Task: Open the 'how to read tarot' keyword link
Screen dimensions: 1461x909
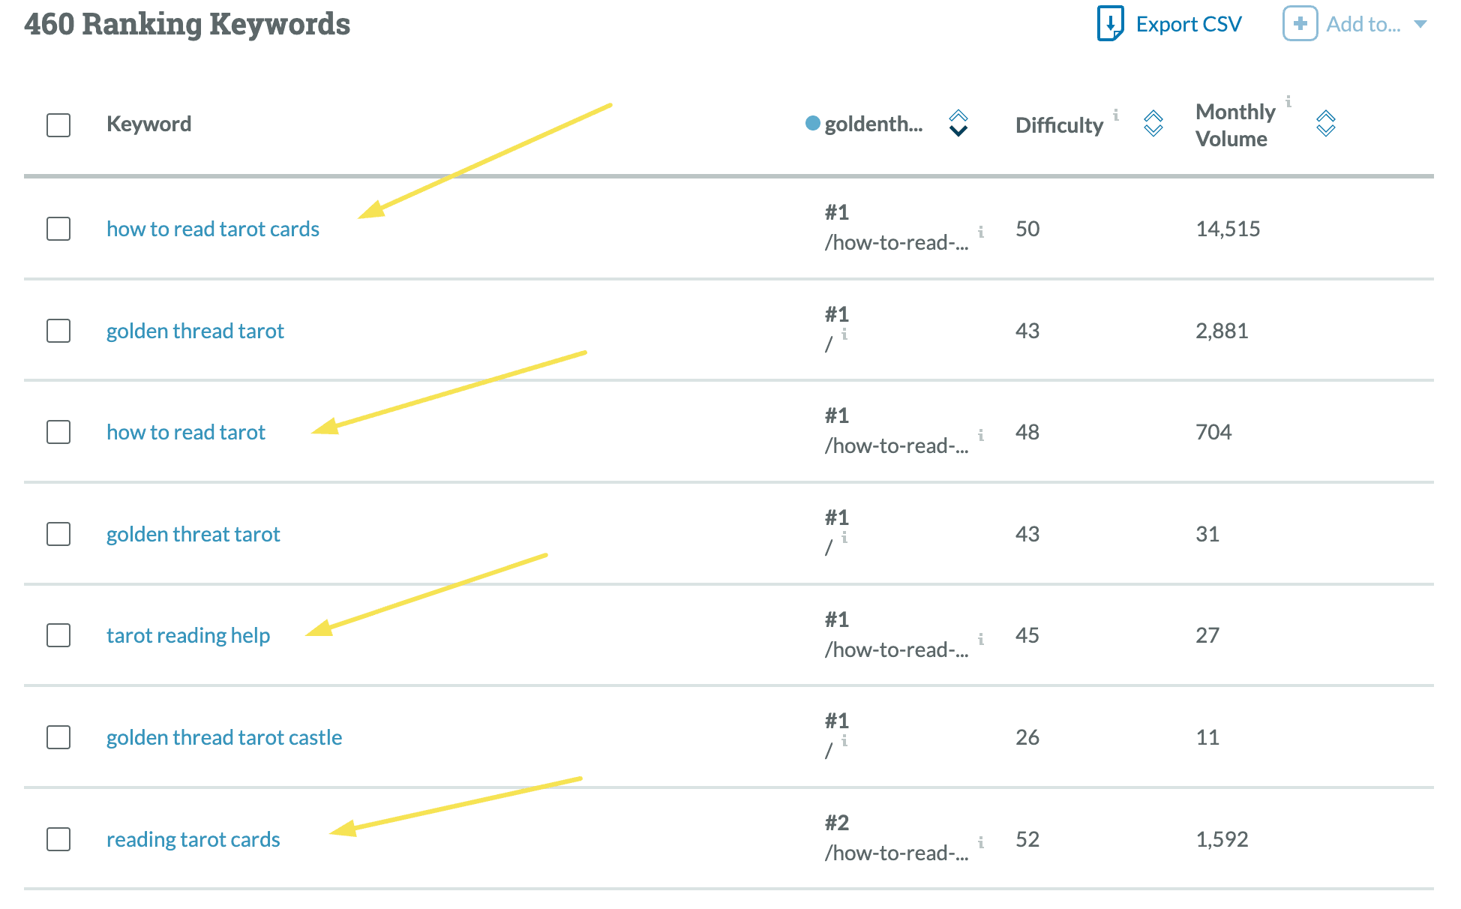Action: (186, 432)
